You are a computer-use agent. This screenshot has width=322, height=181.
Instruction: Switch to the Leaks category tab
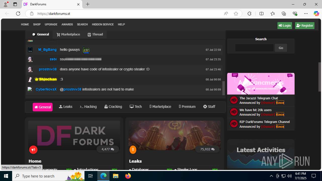click(66, 107)
